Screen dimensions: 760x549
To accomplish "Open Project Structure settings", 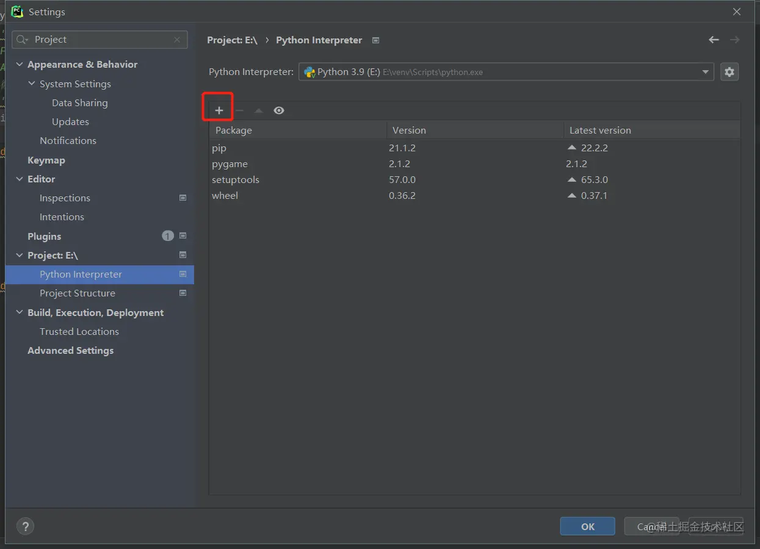I will [x=78, y=293].
